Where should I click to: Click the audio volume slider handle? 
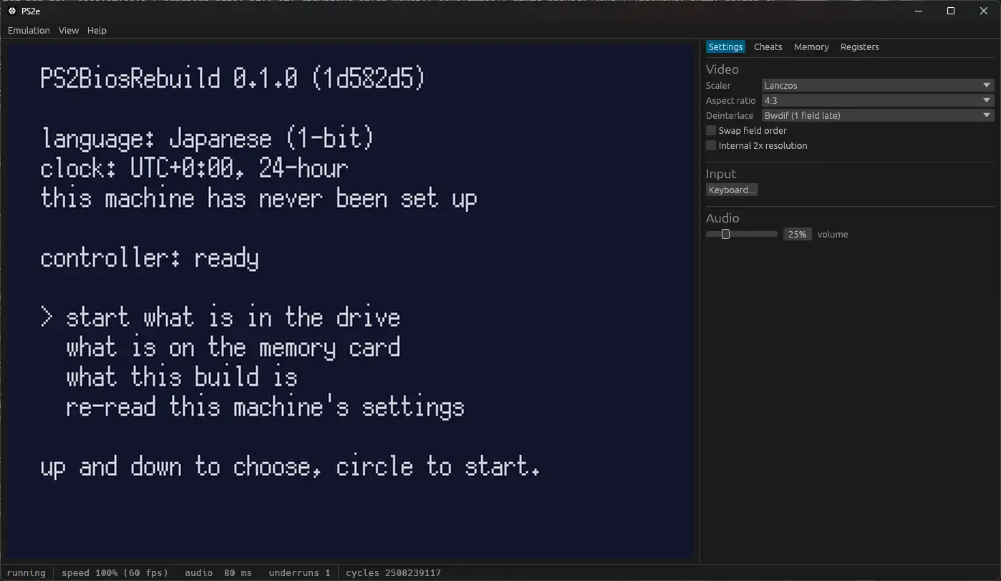(725, 234)
